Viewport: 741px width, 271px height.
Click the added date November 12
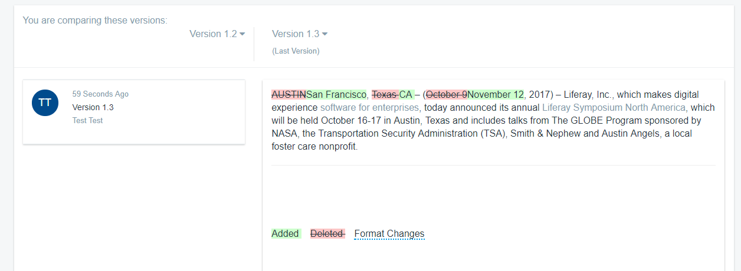(x=496, y=95)
